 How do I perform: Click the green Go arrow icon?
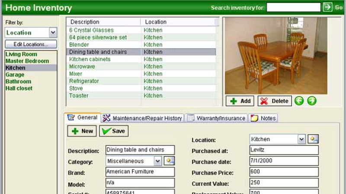tap(328, 7)
